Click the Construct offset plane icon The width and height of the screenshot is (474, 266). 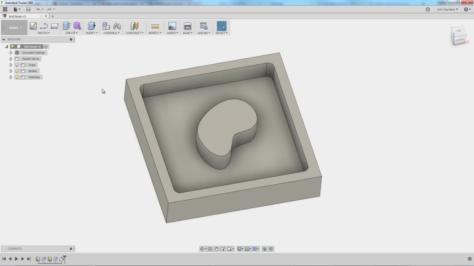134,26
